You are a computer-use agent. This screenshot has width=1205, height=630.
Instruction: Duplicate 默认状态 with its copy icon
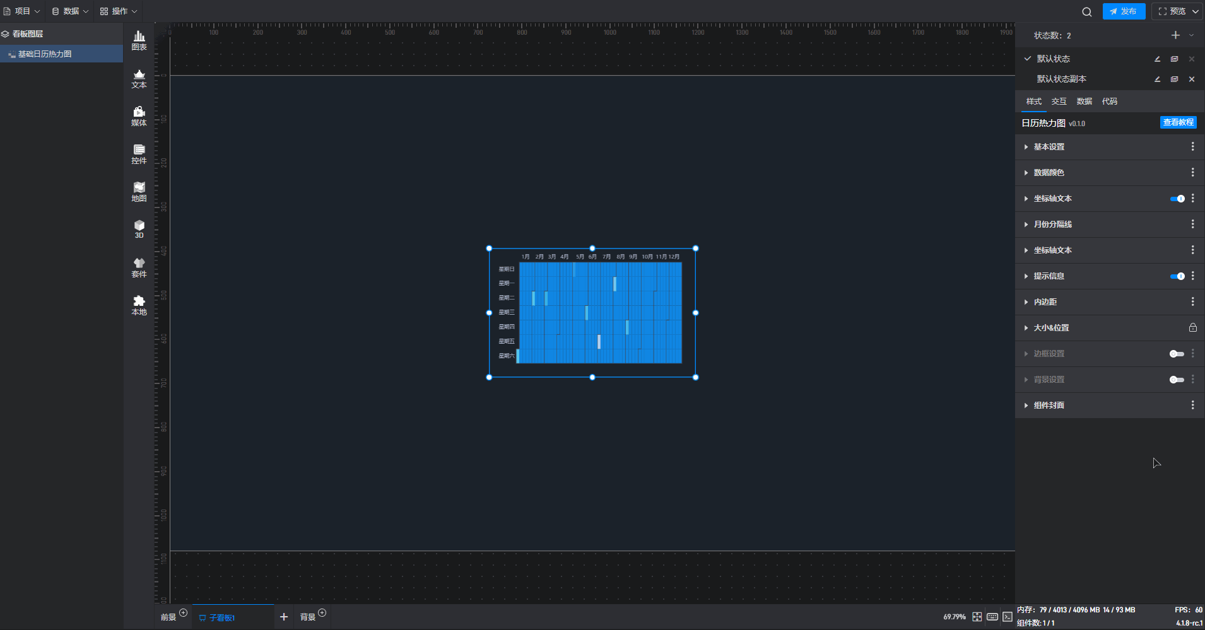(1175, 59)
